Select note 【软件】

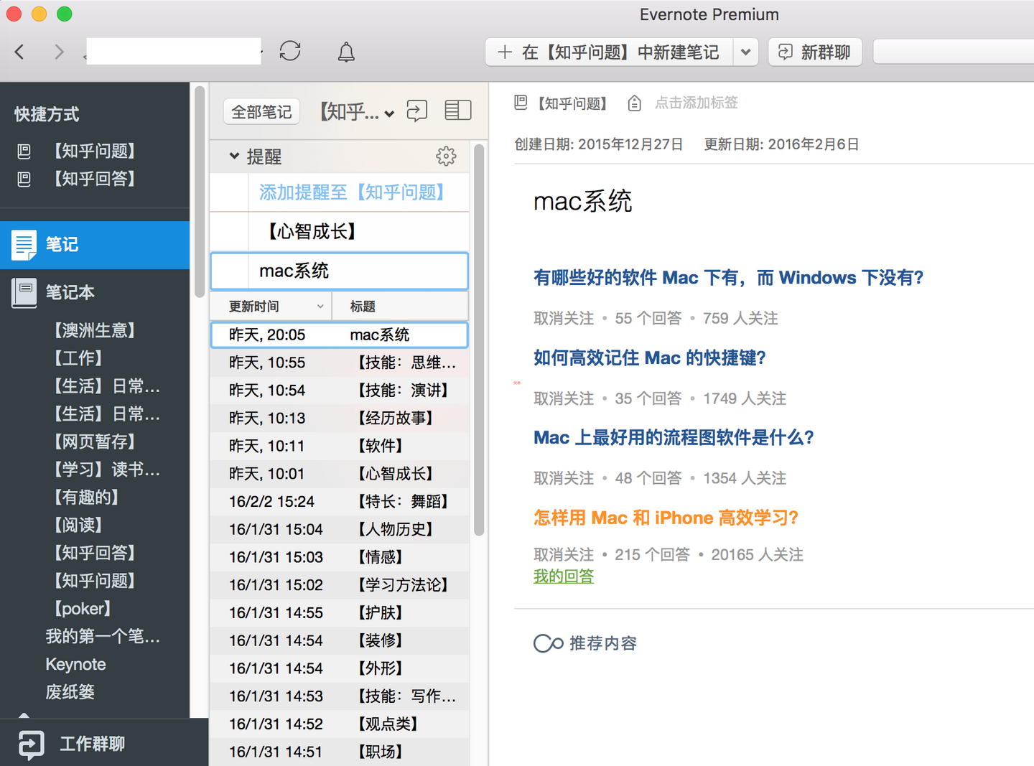pos(339,446)
